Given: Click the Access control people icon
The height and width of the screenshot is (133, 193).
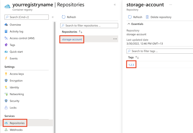Looking at the screenshot, I should [6, 38].
